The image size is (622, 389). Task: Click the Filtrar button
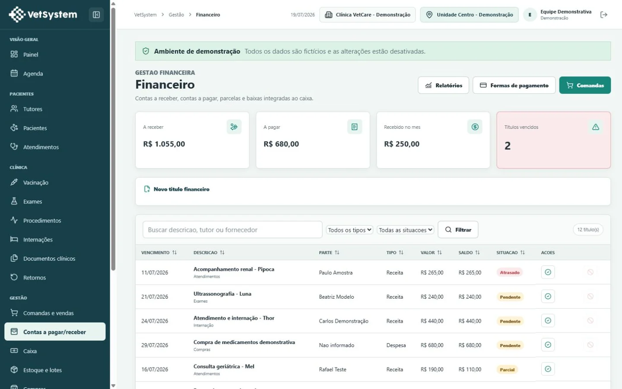[458, 230]
